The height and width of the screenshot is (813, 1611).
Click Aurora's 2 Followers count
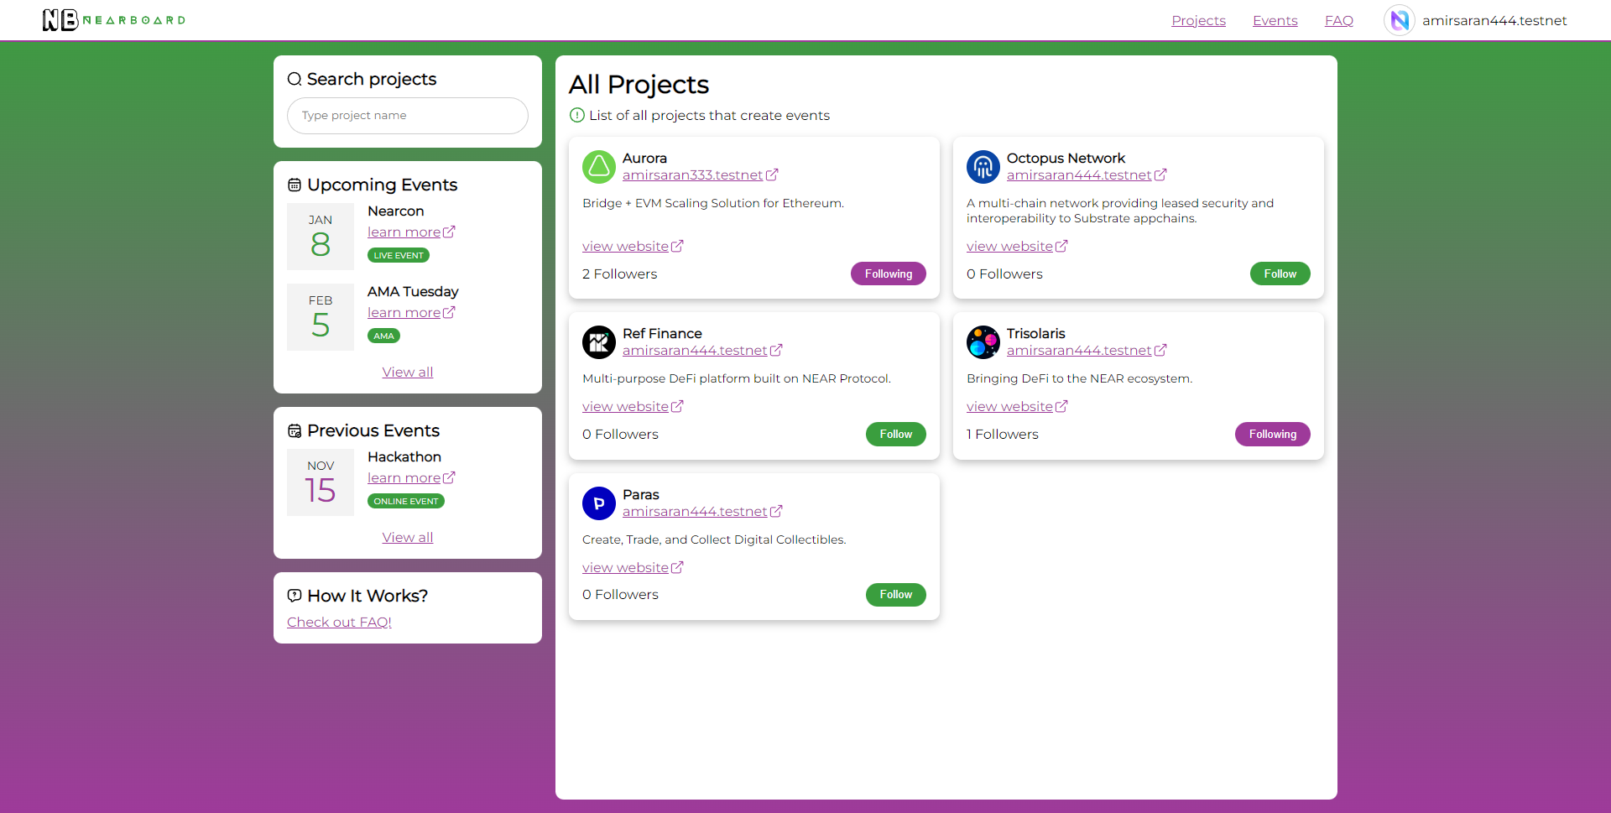(x=620, y=274)
